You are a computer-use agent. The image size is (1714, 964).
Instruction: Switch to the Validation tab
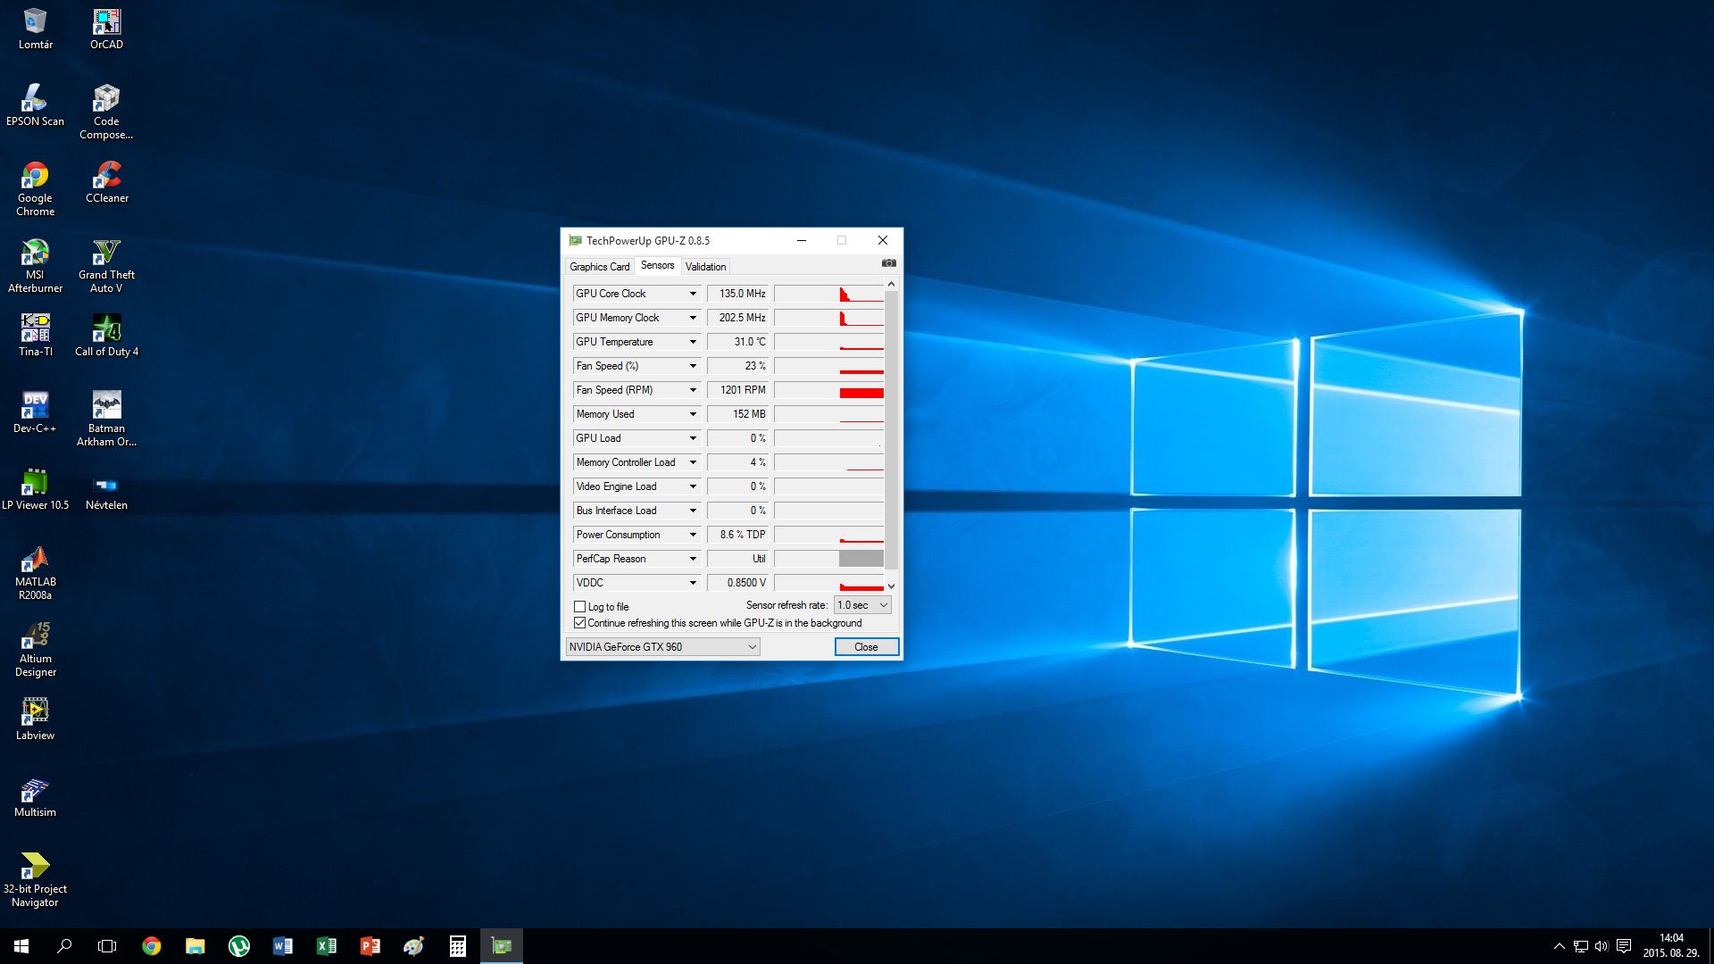705,267
